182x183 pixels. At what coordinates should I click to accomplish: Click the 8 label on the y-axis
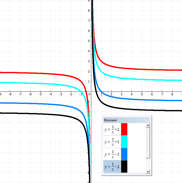(89, 10)
